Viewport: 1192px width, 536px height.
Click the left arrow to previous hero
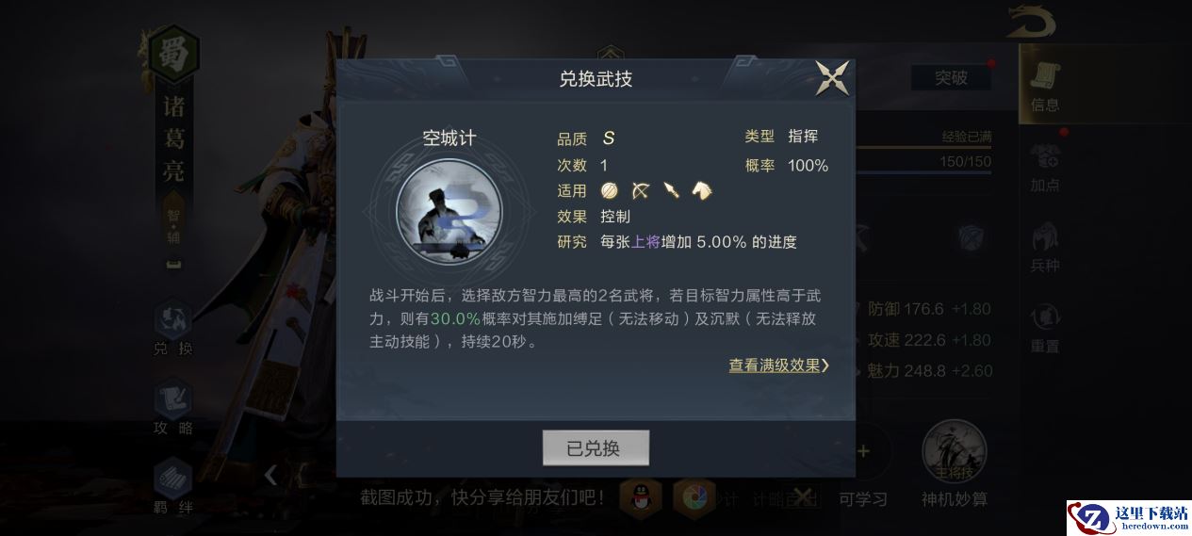tap(270, 475)
